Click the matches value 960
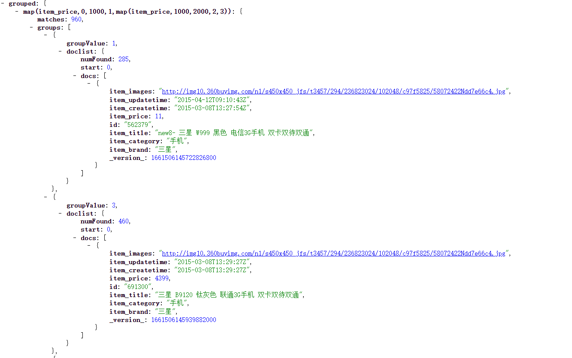This screenshot has height=358, width=572. coord(76,20)
